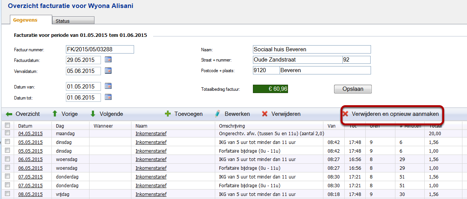
Task: Open calendar picker next to Factuurdatum
Action: click(108, 60)
